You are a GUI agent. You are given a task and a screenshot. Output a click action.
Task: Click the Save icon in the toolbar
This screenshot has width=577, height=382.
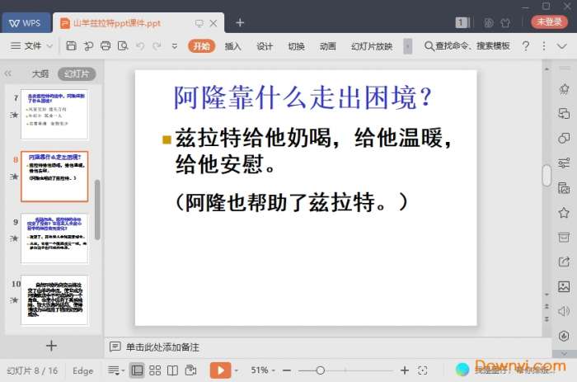coord(71,46)
